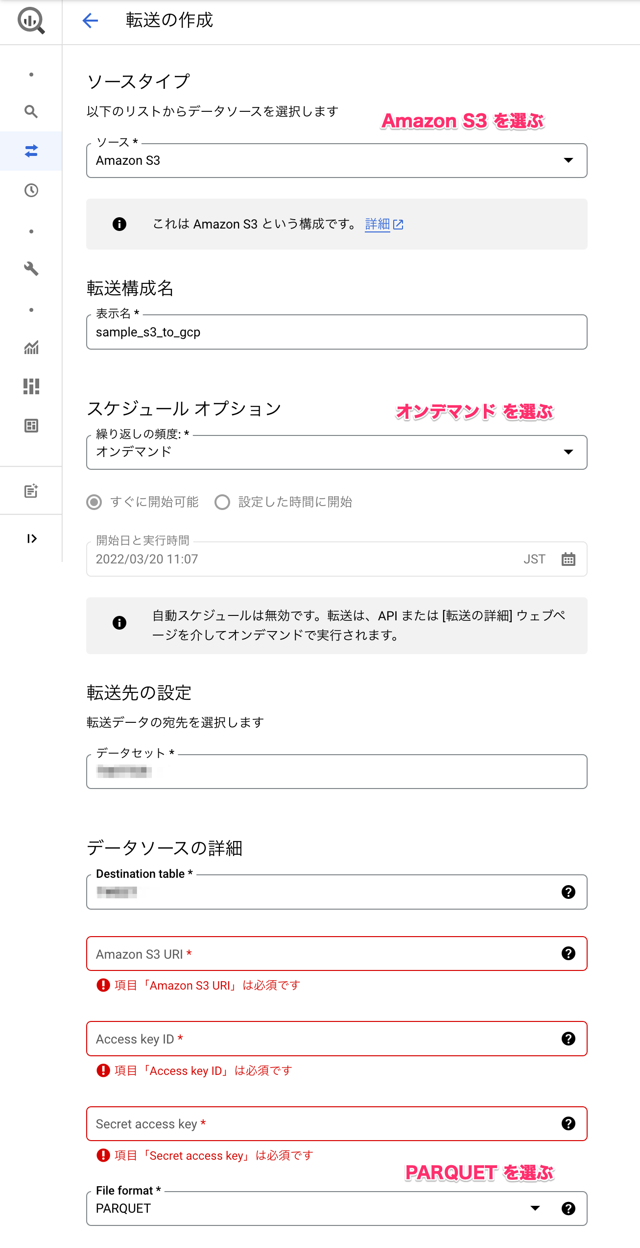
Task: Click the help icon beside Destination table
Action: (569, 892)
